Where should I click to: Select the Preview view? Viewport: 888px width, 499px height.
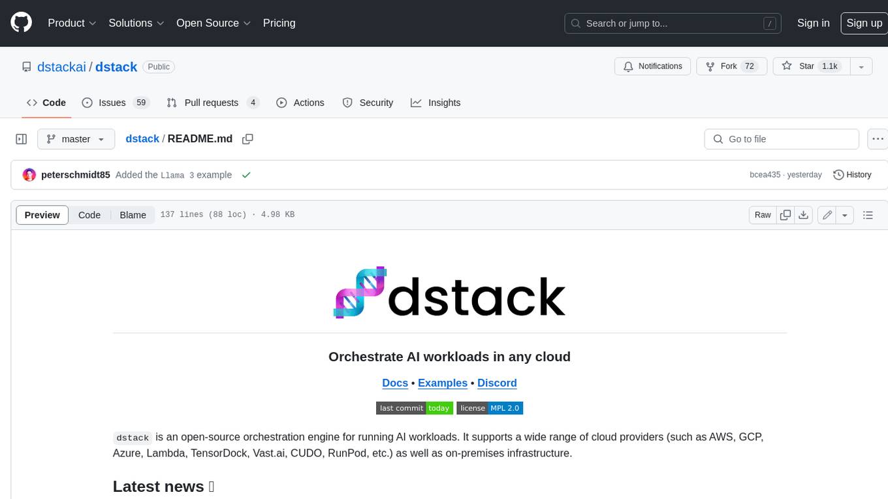[42, 215]
